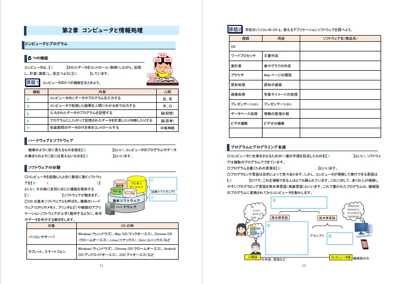Click the boy studying at desk illustration

(x=163, y=70)
